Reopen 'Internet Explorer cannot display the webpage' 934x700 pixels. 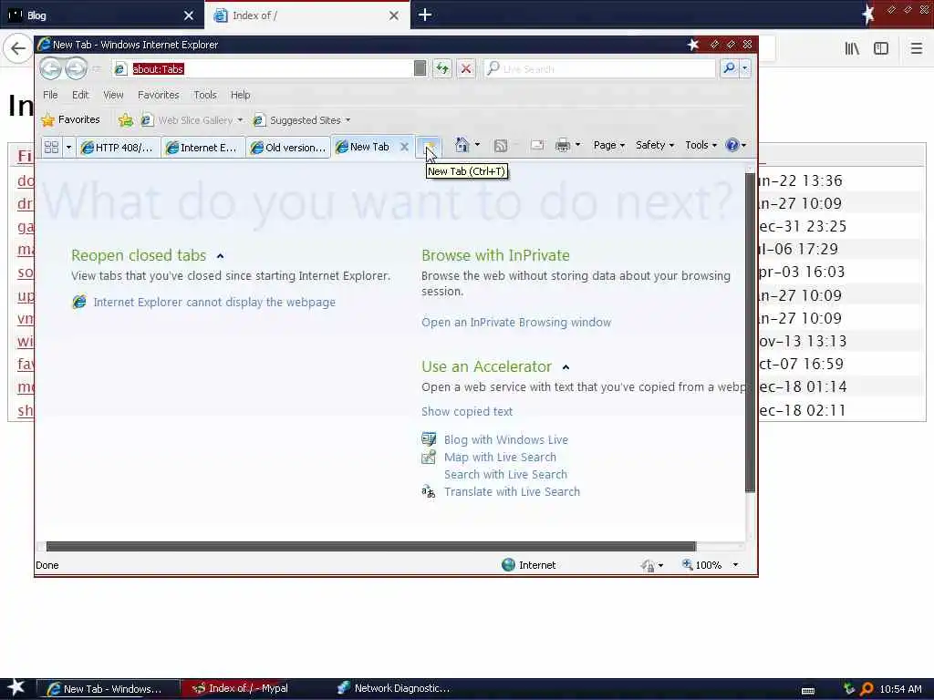(x=214, y=303)
